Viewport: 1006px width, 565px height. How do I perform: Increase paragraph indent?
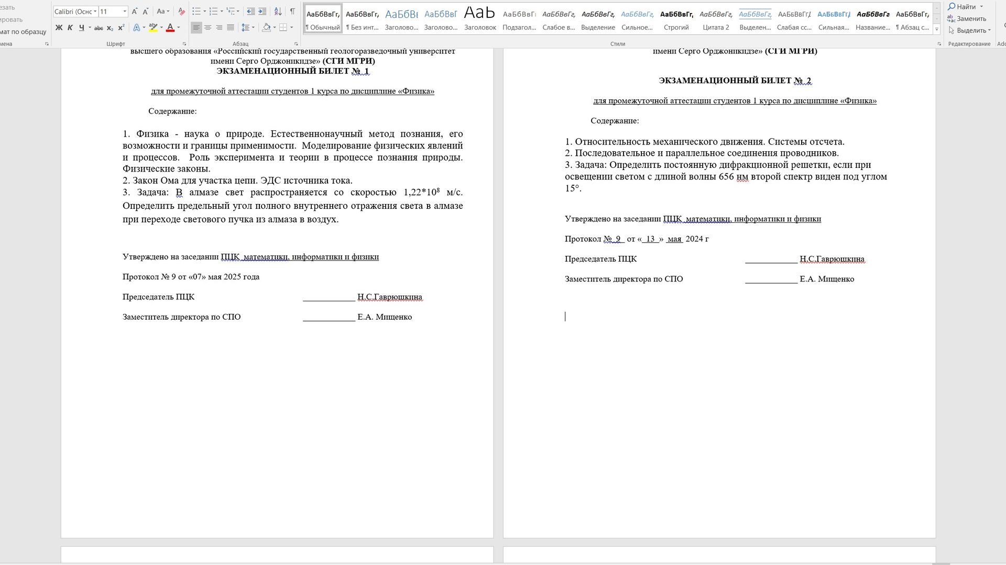point(263,12)
